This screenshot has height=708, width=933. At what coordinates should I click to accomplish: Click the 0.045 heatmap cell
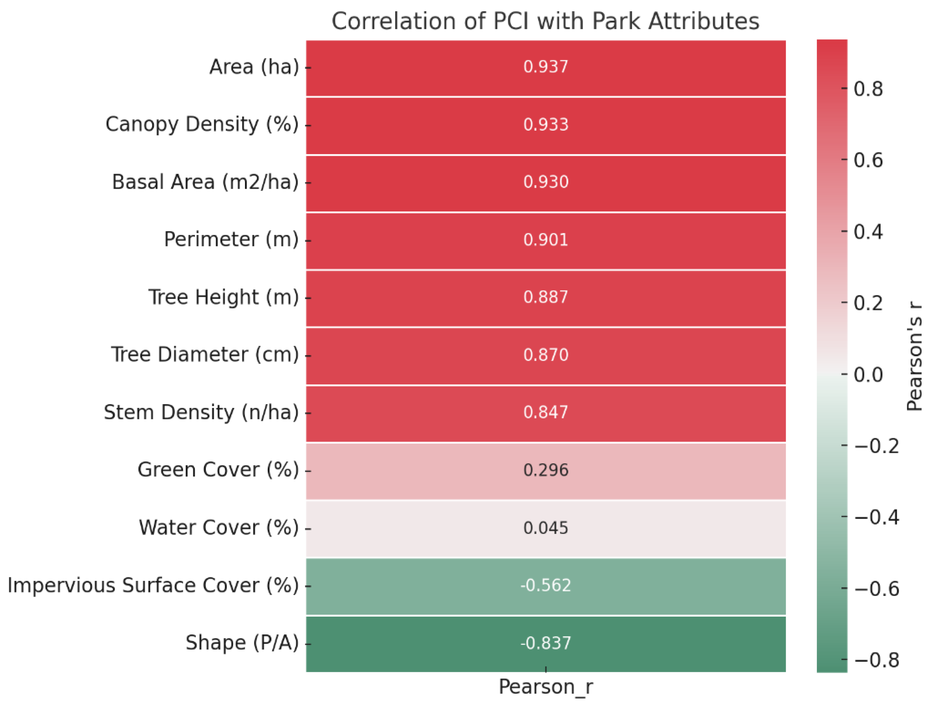pyautogui.click(x=546, y=528)
